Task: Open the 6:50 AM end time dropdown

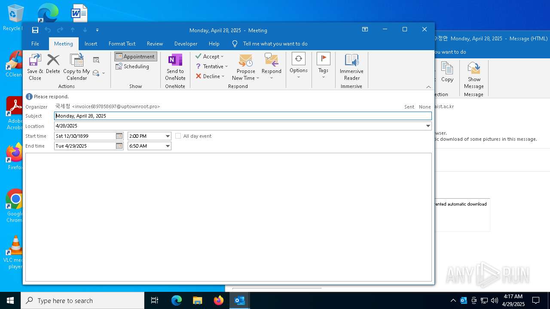Action: point(168,146)
